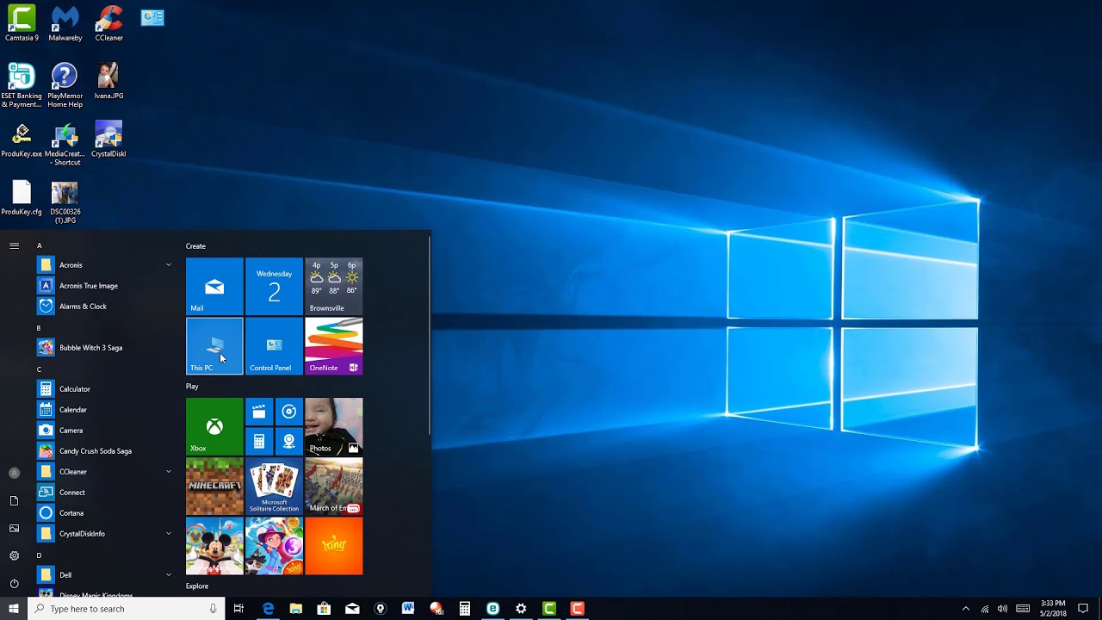Click the letter C section header
1102x620 pixels.
pyautogui.click(x=40, y=369)
